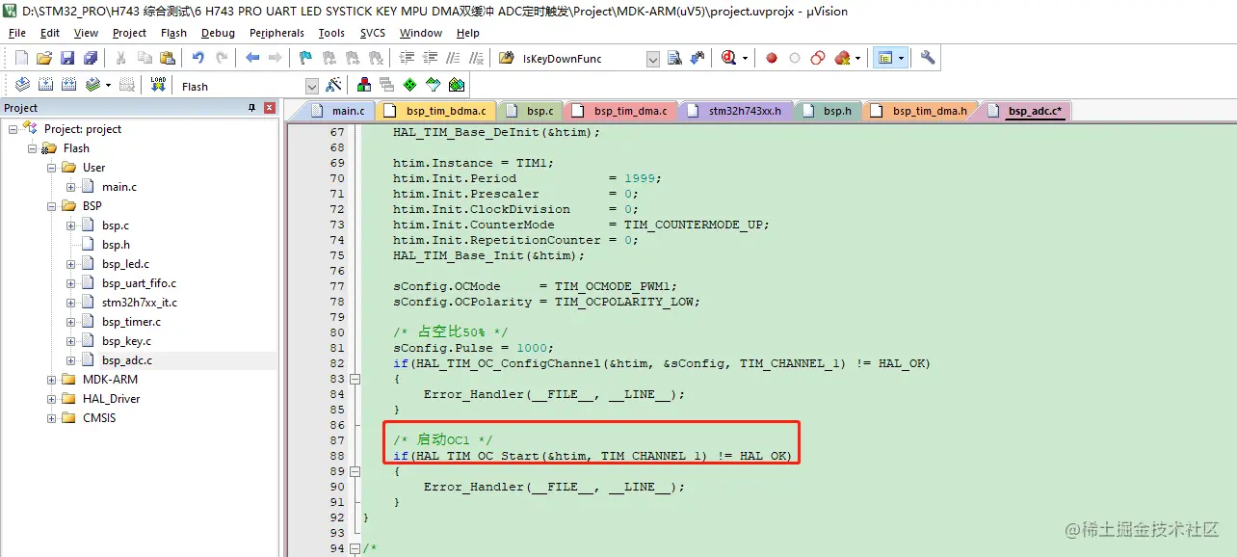
Task: Open Options for Target magic wand
Action: (x=334, y=85)
